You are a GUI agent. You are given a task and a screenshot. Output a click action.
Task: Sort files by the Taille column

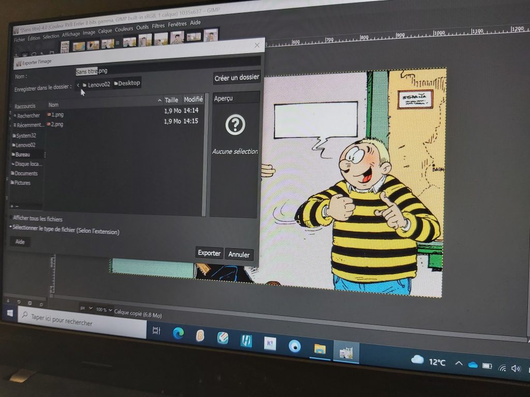171,100
